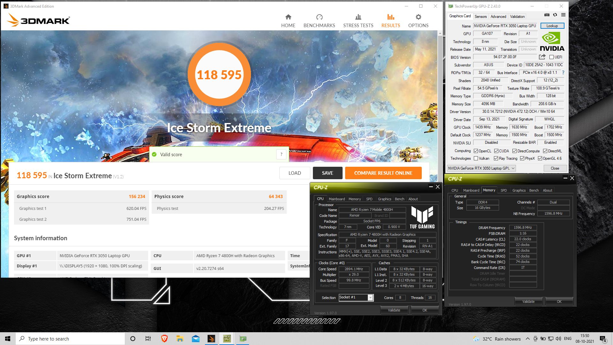Image resolution: width=613 pixels, height=345 pixels.
Task: Click the taskbar clock showing 15:50
Action: click(585, 339)
